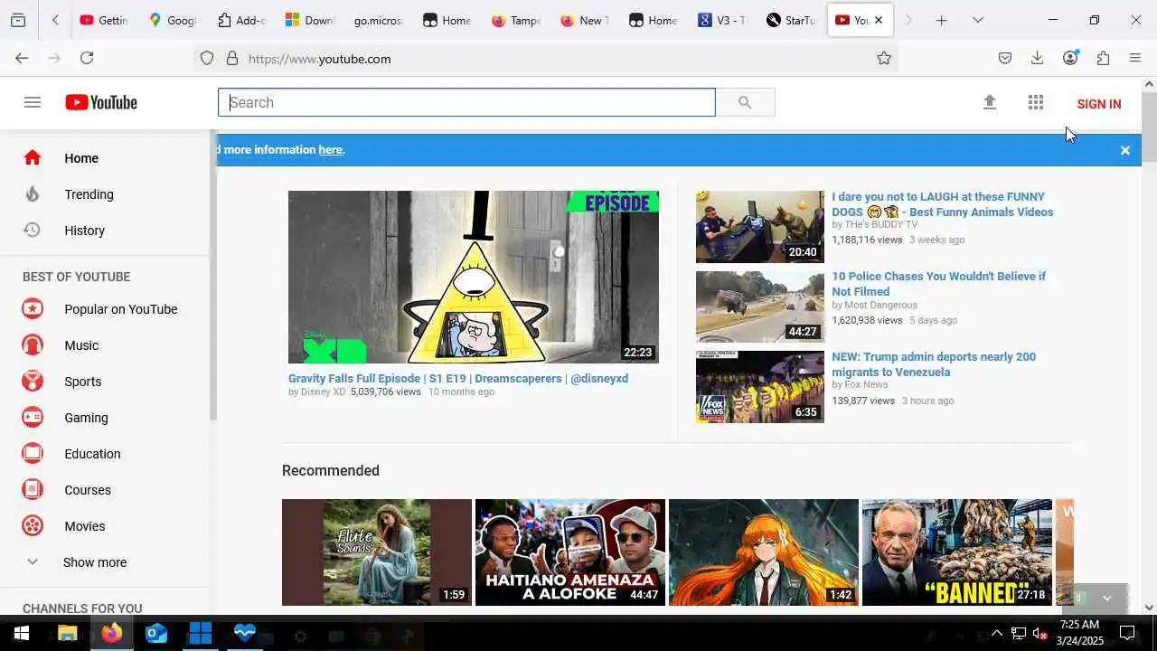Play the Gravity Falls featured thumbnail
1157x651 pixels.
click(x=474, y=277)
